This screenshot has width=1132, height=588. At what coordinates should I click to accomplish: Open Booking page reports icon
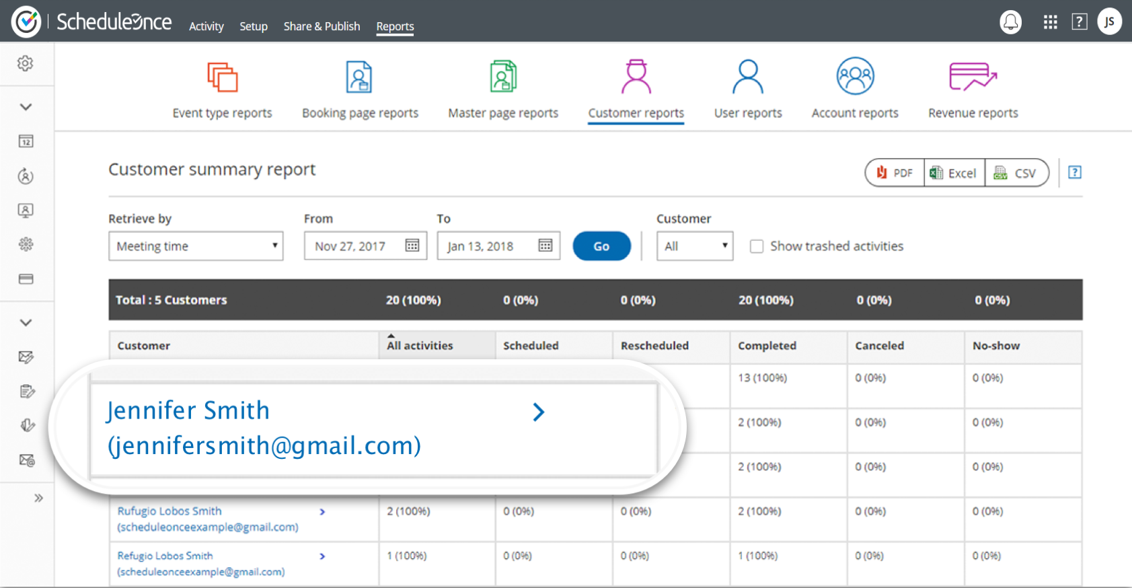tap(359, 77)
